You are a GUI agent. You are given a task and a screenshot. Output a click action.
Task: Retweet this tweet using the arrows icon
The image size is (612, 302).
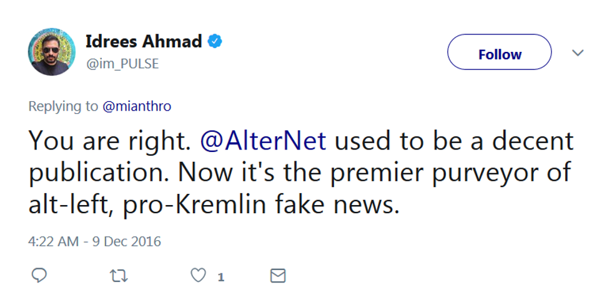click(x=118, y=276)
